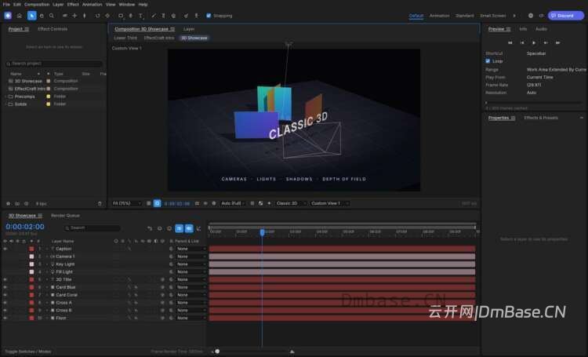Click the timeline layer Search field

(x=93, y=228)
